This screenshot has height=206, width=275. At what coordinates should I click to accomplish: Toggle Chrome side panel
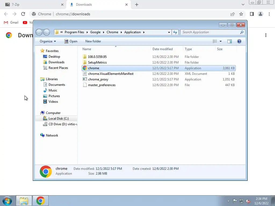pos(252,14)
